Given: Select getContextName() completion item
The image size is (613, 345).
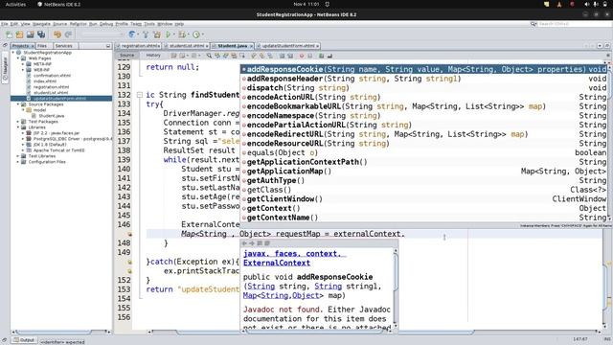Looking at the screenshot, I should click(x=424, y=218).
